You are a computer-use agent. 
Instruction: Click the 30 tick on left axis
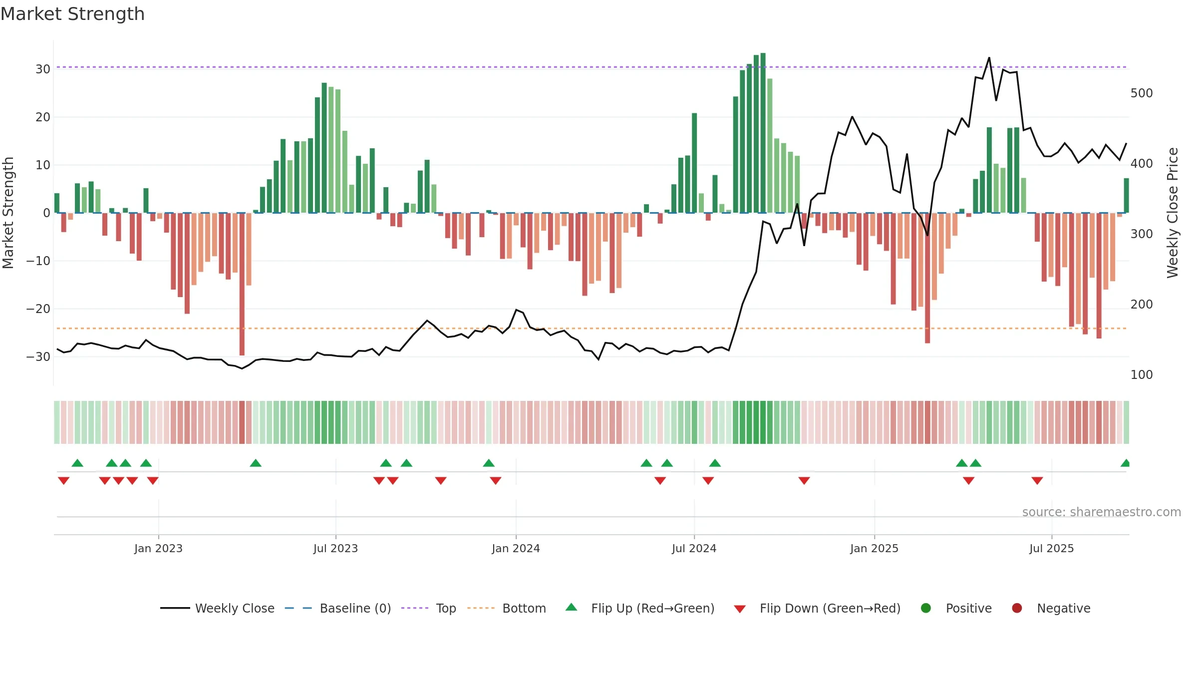[43, 69]
